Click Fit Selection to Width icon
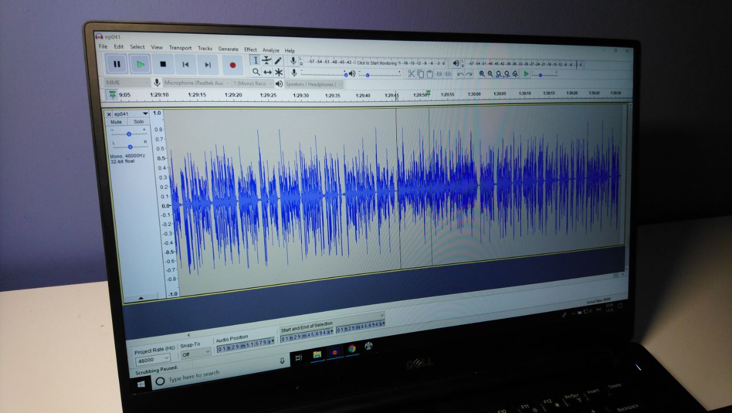Screen dimensions: 732x413 click(499, 74)
